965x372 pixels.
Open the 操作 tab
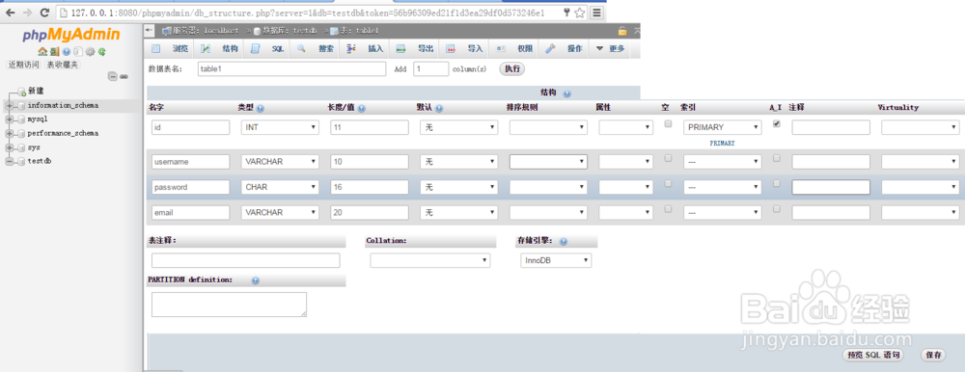pyautogui.click(x=565, y=48)
